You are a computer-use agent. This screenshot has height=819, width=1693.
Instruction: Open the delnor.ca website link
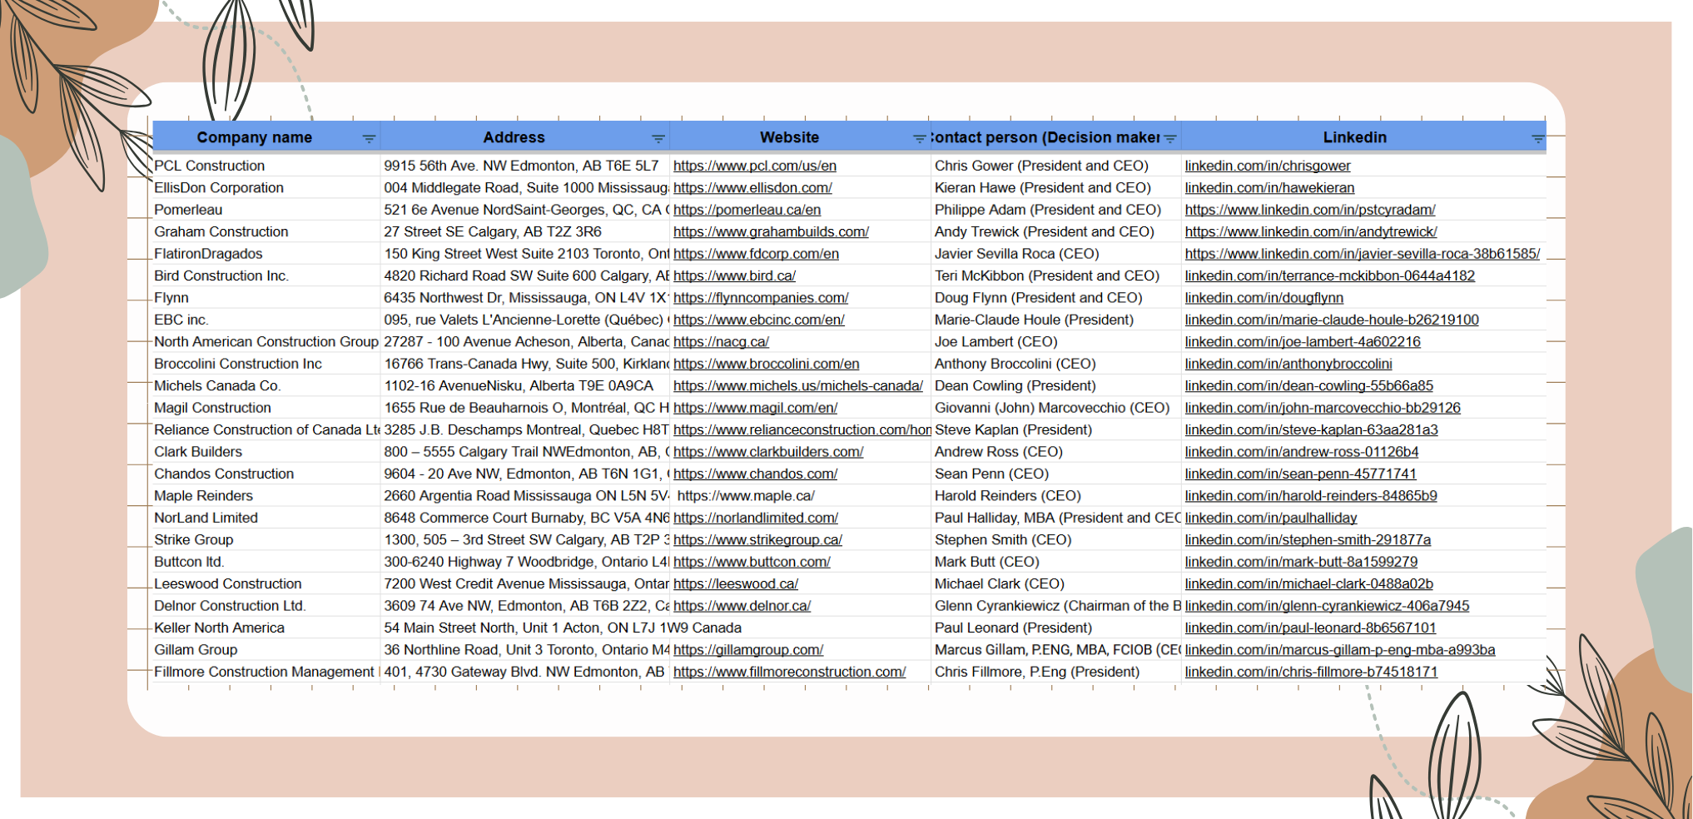742,606
